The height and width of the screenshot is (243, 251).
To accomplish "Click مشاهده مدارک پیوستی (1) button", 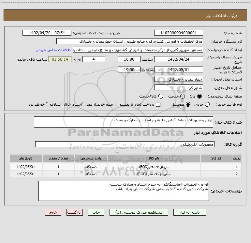I will point(139,212).
